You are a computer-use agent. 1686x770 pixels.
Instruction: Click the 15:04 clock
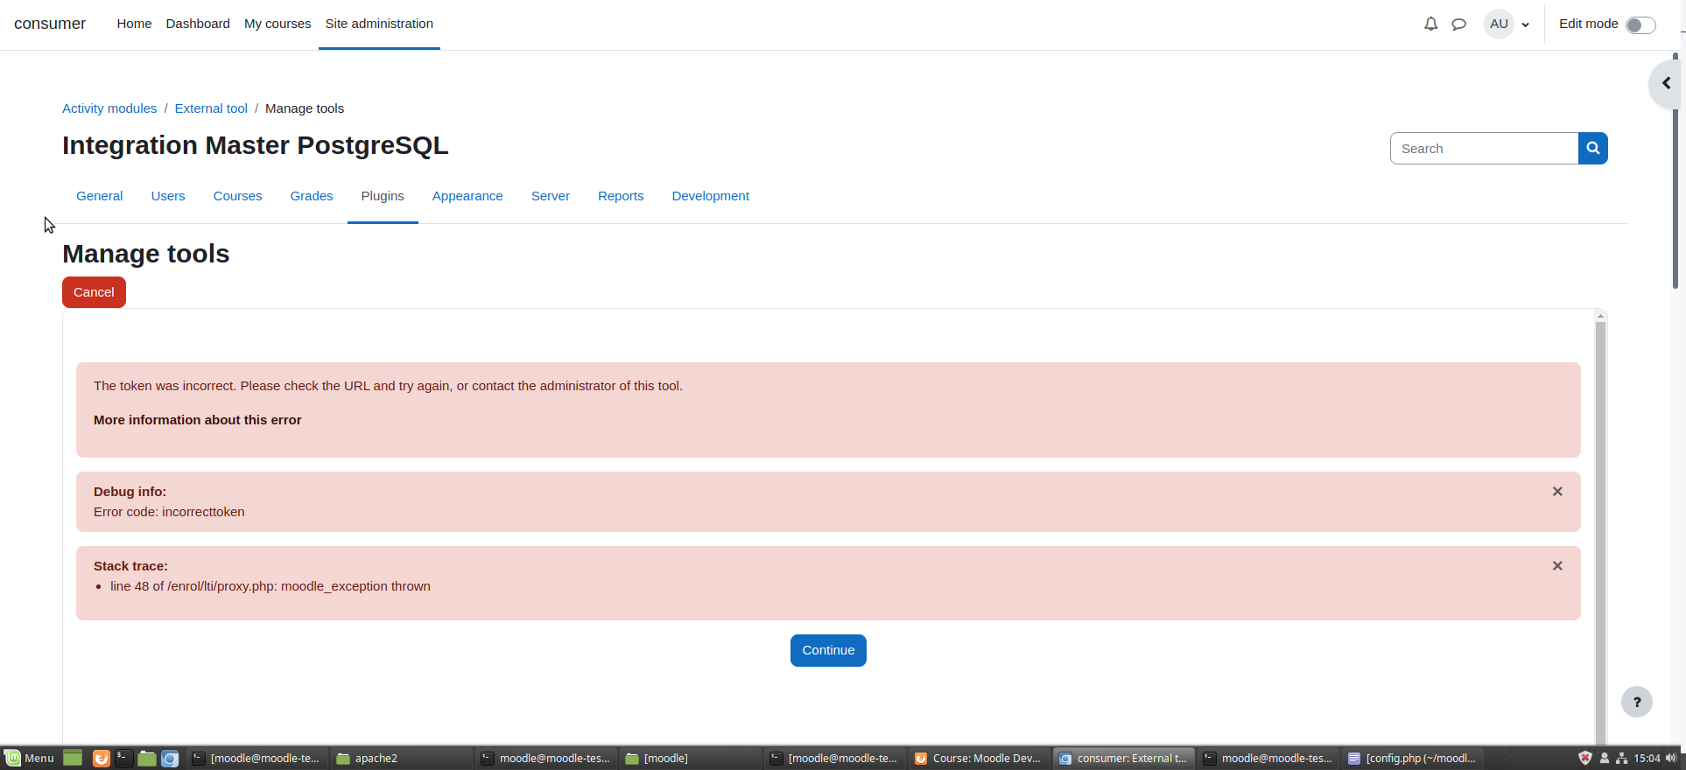[x=1647, y=758]
